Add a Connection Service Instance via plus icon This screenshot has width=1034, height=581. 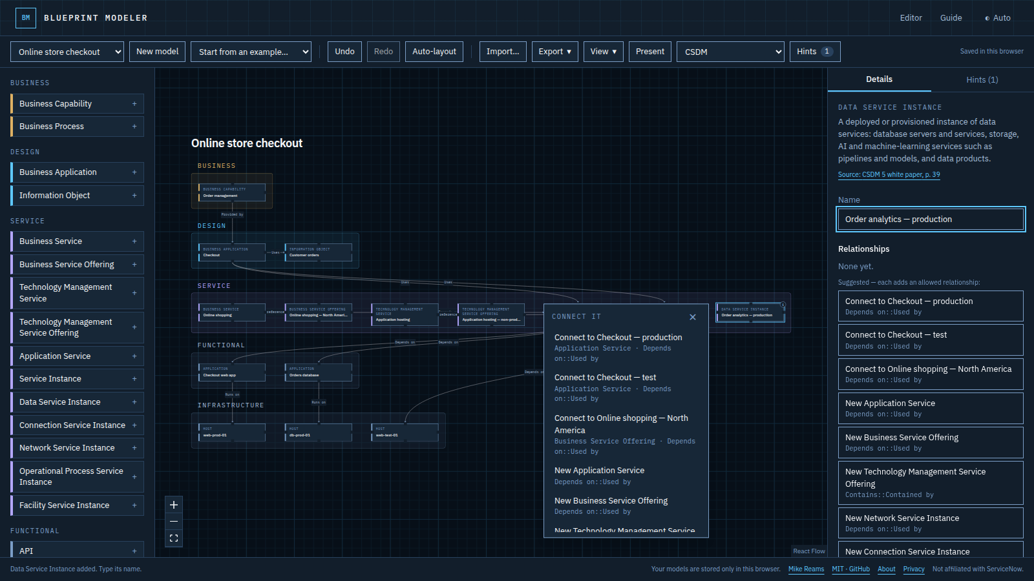(134, 425)
